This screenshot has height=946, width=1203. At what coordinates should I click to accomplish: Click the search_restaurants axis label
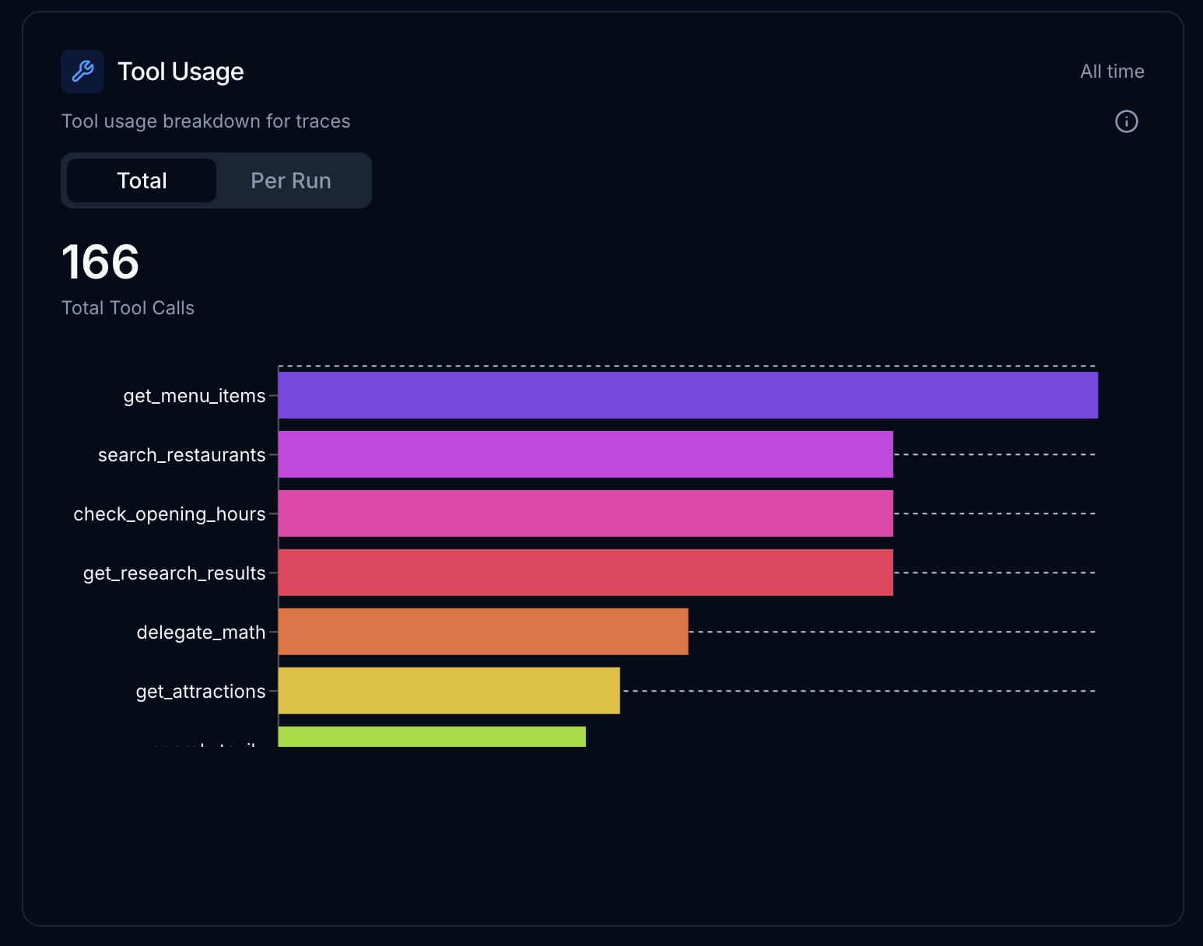coord(181,455)
